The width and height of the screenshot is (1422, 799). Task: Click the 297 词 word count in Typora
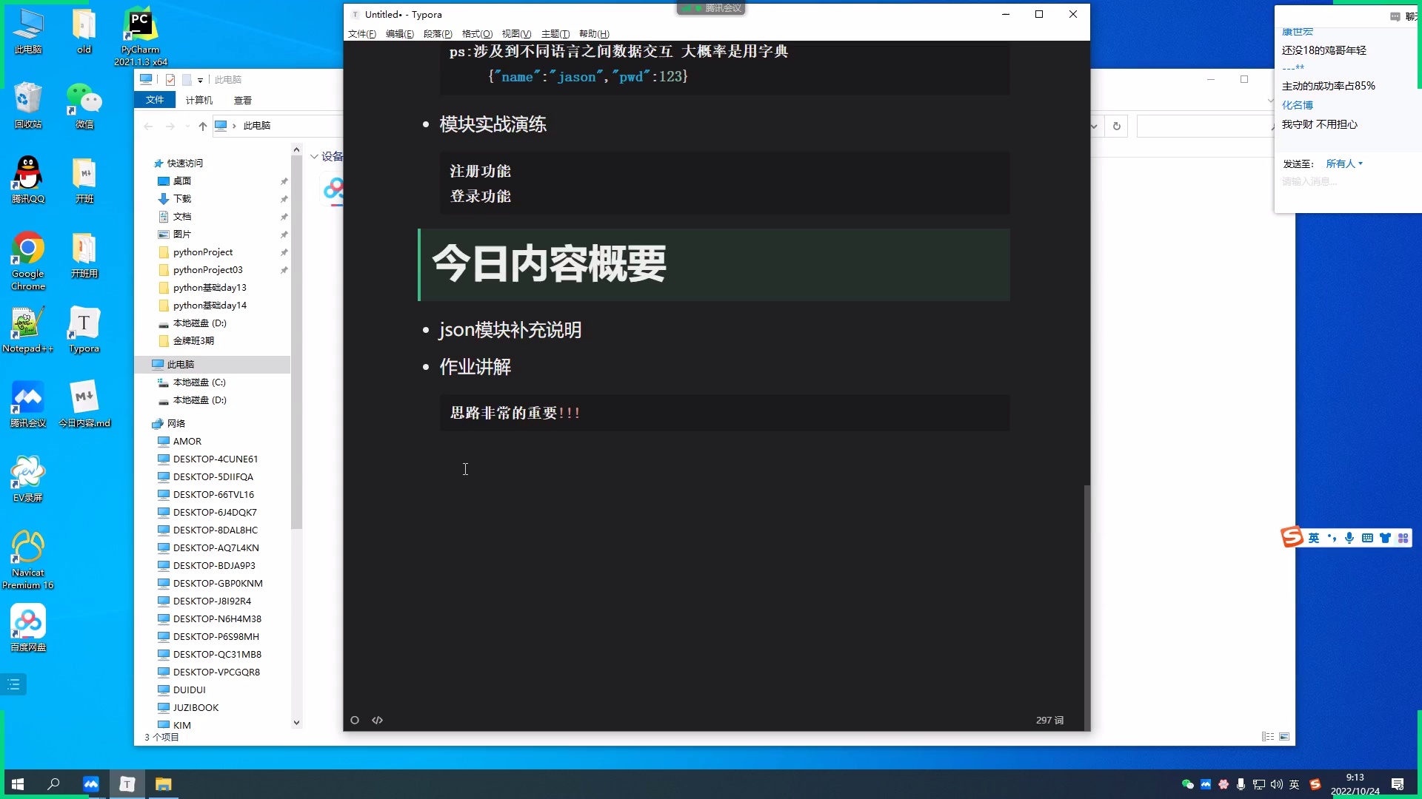click(x=1049, y=720)
